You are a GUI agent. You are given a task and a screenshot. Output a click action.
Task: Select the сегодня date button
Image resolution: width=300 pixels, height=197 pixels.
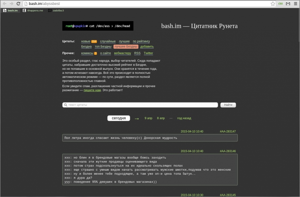click(x=119, y=118)
